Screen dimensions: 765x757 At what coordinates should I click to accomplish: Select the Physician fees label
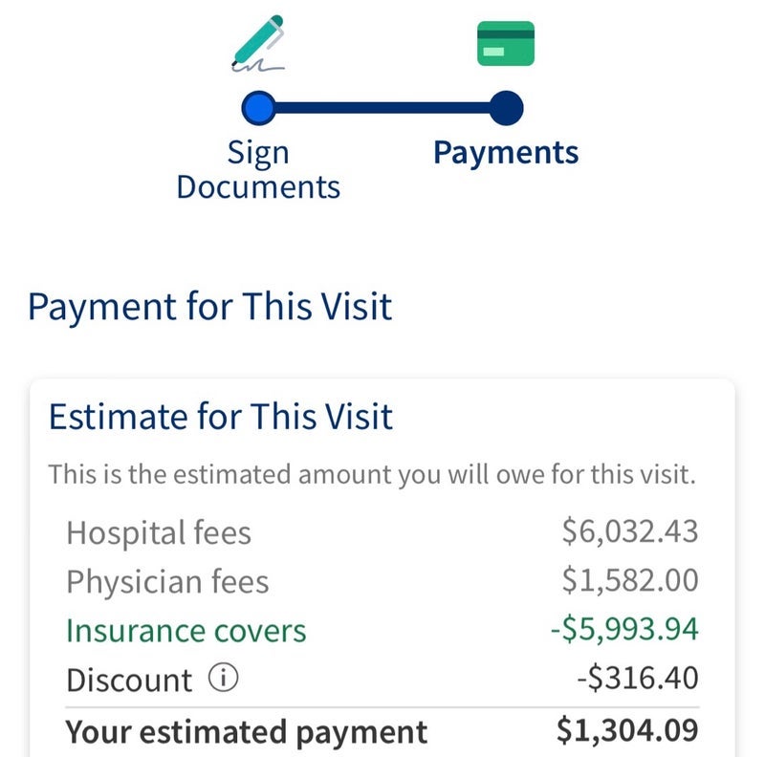167,581
